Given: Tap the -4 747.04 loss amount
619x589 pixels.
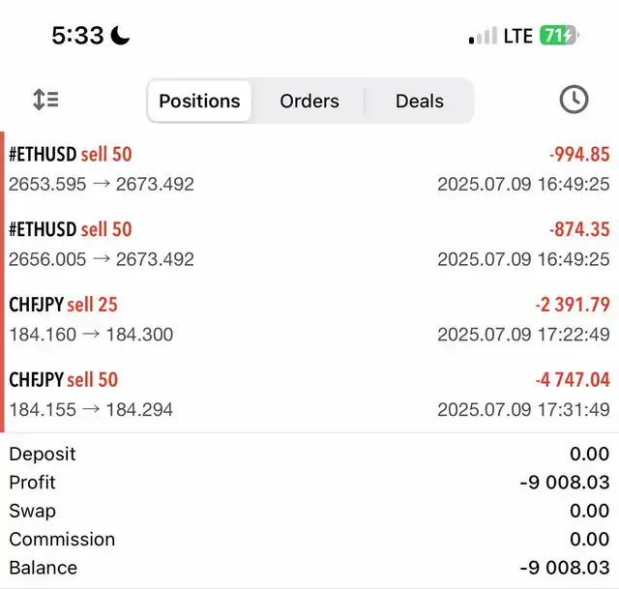Looking at the screenshot, I should pos(573,379).
